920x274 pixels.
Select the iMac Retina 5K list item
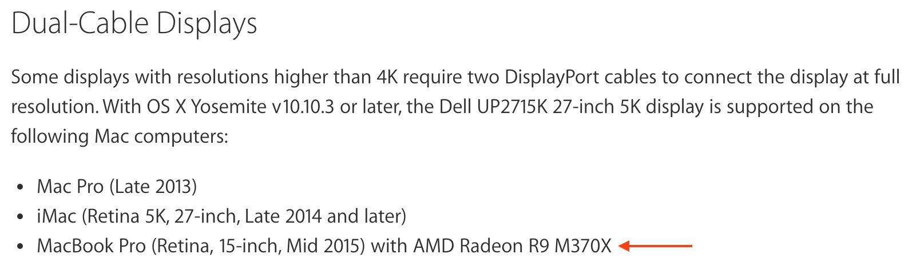[221, 216]
